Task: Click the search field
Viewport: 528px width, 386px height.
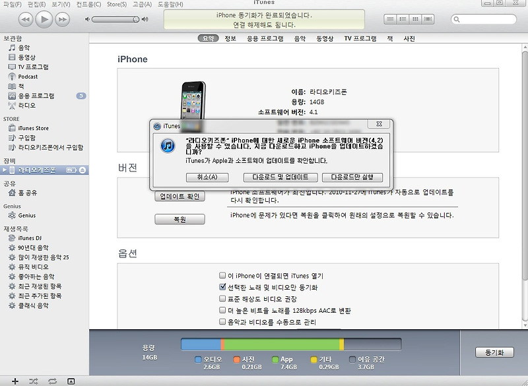Action: point(484,19)
